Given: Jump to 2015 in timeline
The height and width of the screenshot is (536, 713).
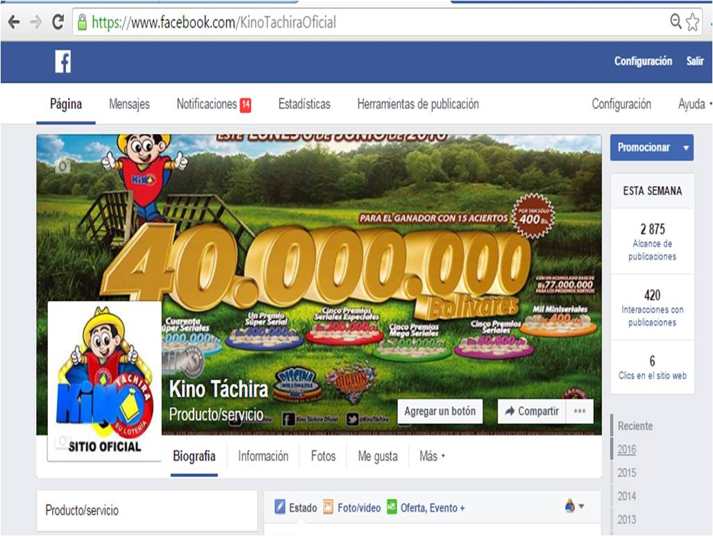Looking at the screenshot, I should pos(627,473).
